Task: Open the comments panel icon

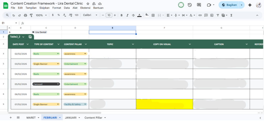Action: [199, 5]
